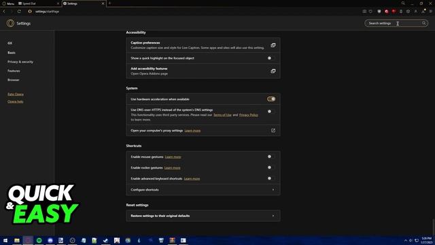
Task: Enable advanced keyboard shortcuts toggle
Action: pos(271,178)
